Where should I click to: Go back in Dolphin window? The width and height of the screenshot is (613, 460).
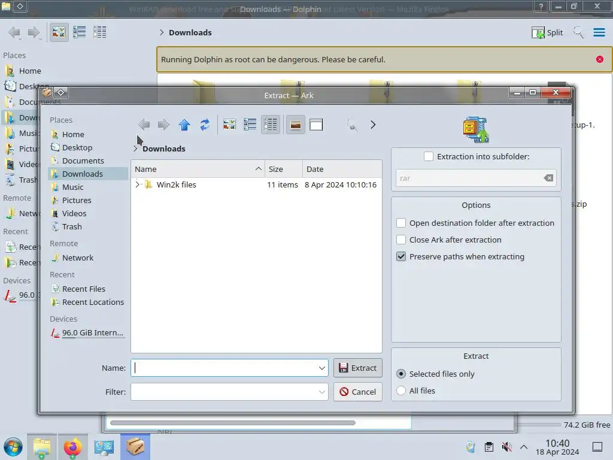(x=14, y=32)
